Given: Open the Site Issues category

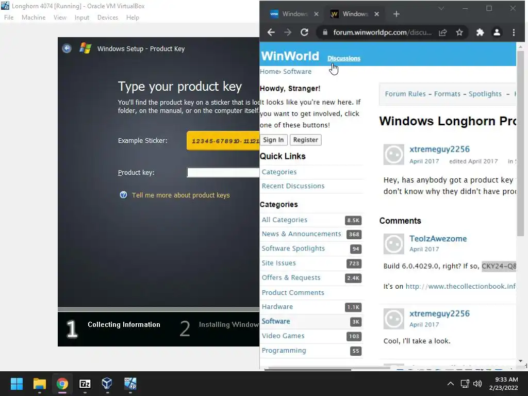Looking at the screenshot, I should [x=279, y=263].
